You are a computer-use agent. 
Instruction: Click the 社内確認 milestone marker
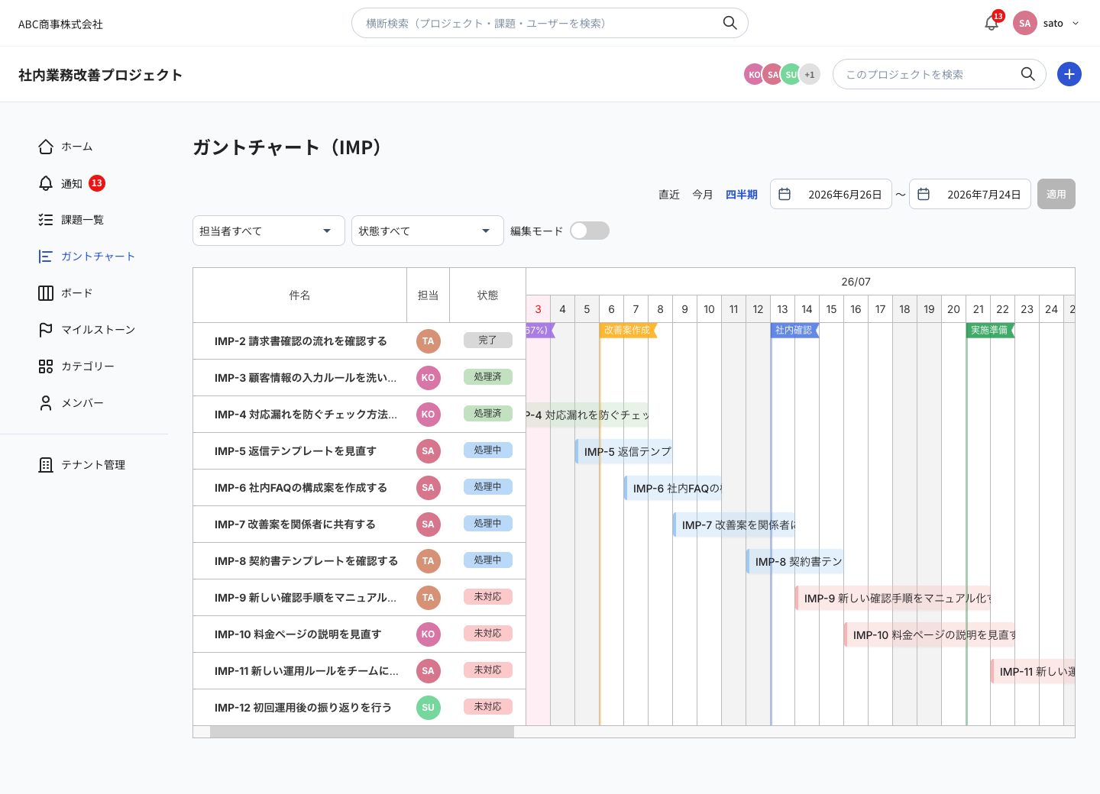(x=795, y=331)
